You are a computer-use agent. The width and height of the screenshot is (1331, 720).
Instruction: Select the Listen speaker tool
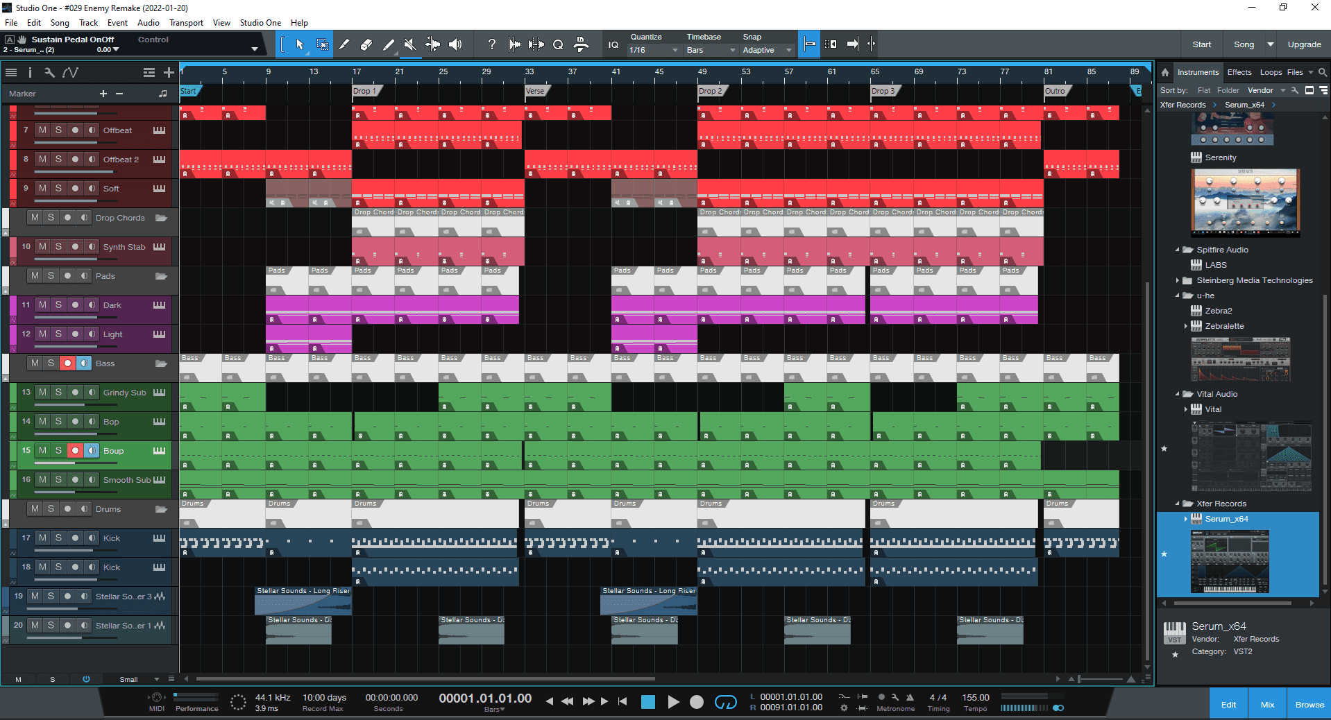455,44
